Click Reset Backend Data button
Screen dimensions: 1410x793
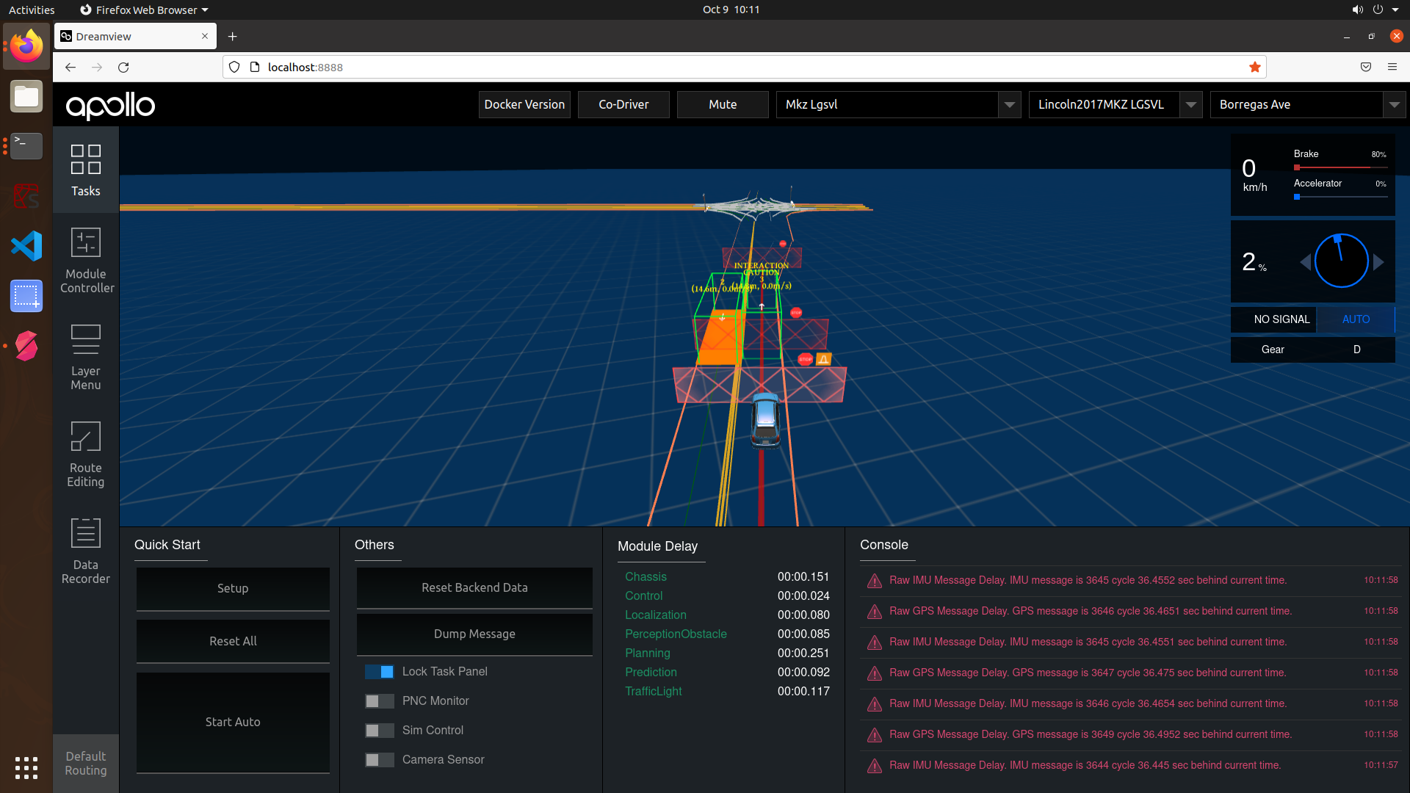474,587
